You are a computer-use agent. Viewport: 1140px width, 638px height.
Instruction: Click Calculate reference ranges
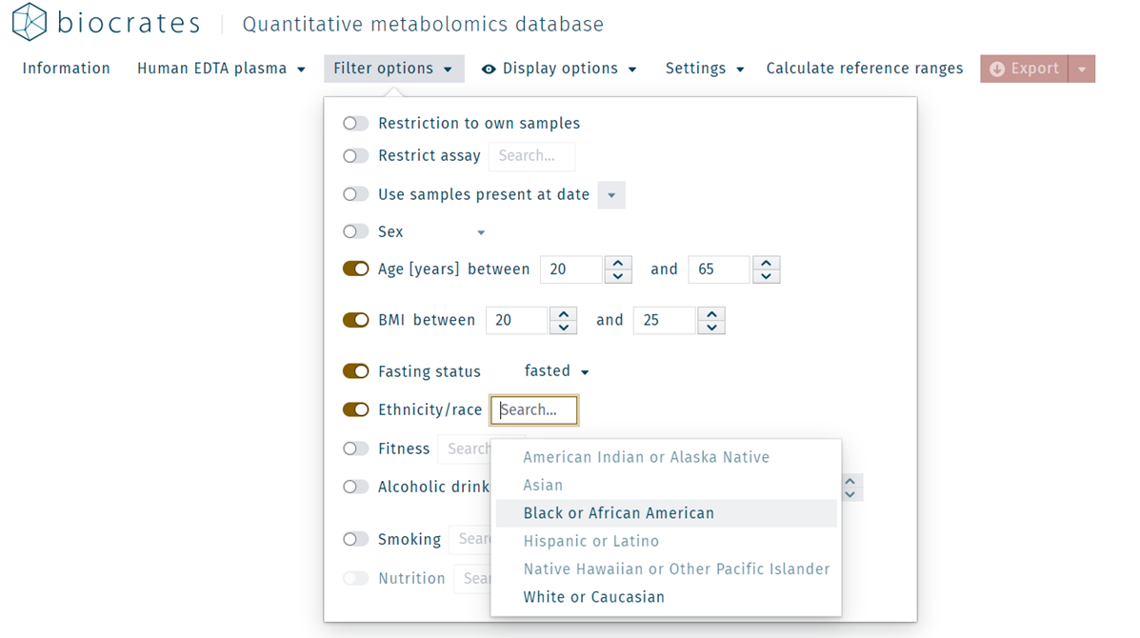(x=864, y=69)
